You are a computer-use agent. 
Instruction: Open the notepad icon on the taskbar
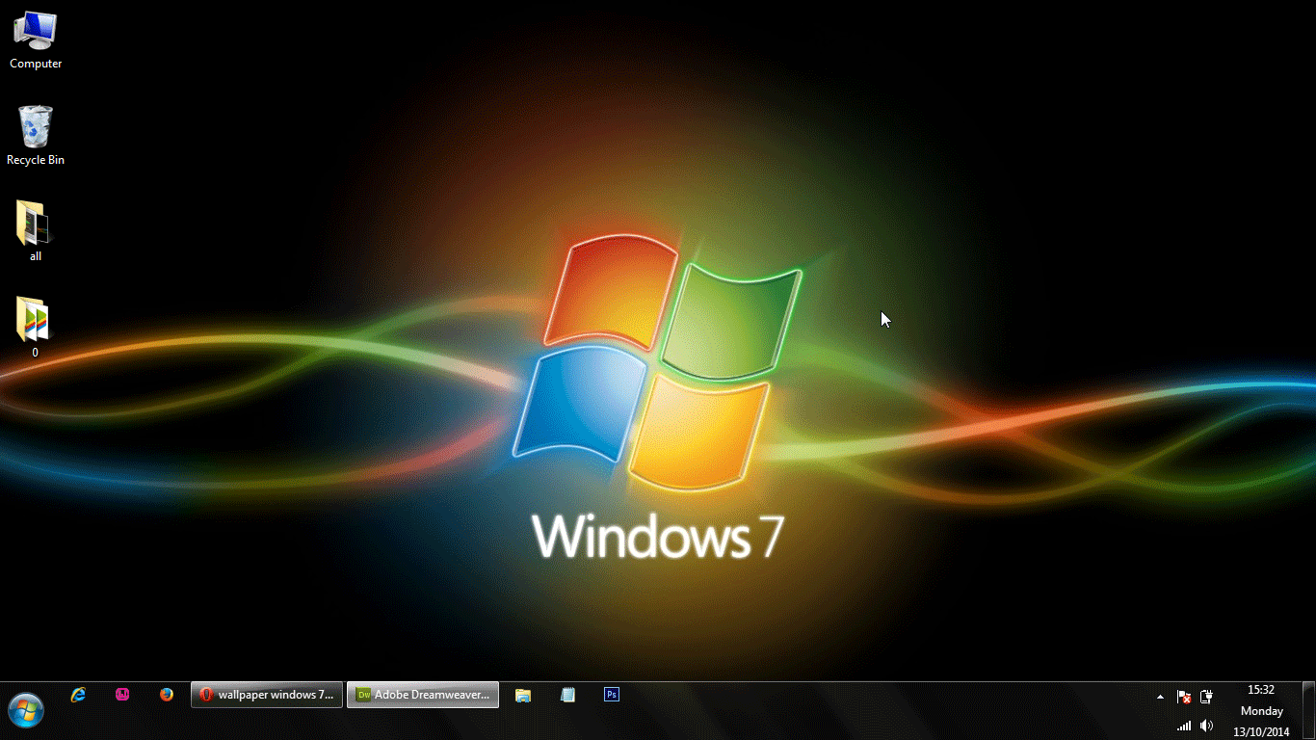(567, 695)
